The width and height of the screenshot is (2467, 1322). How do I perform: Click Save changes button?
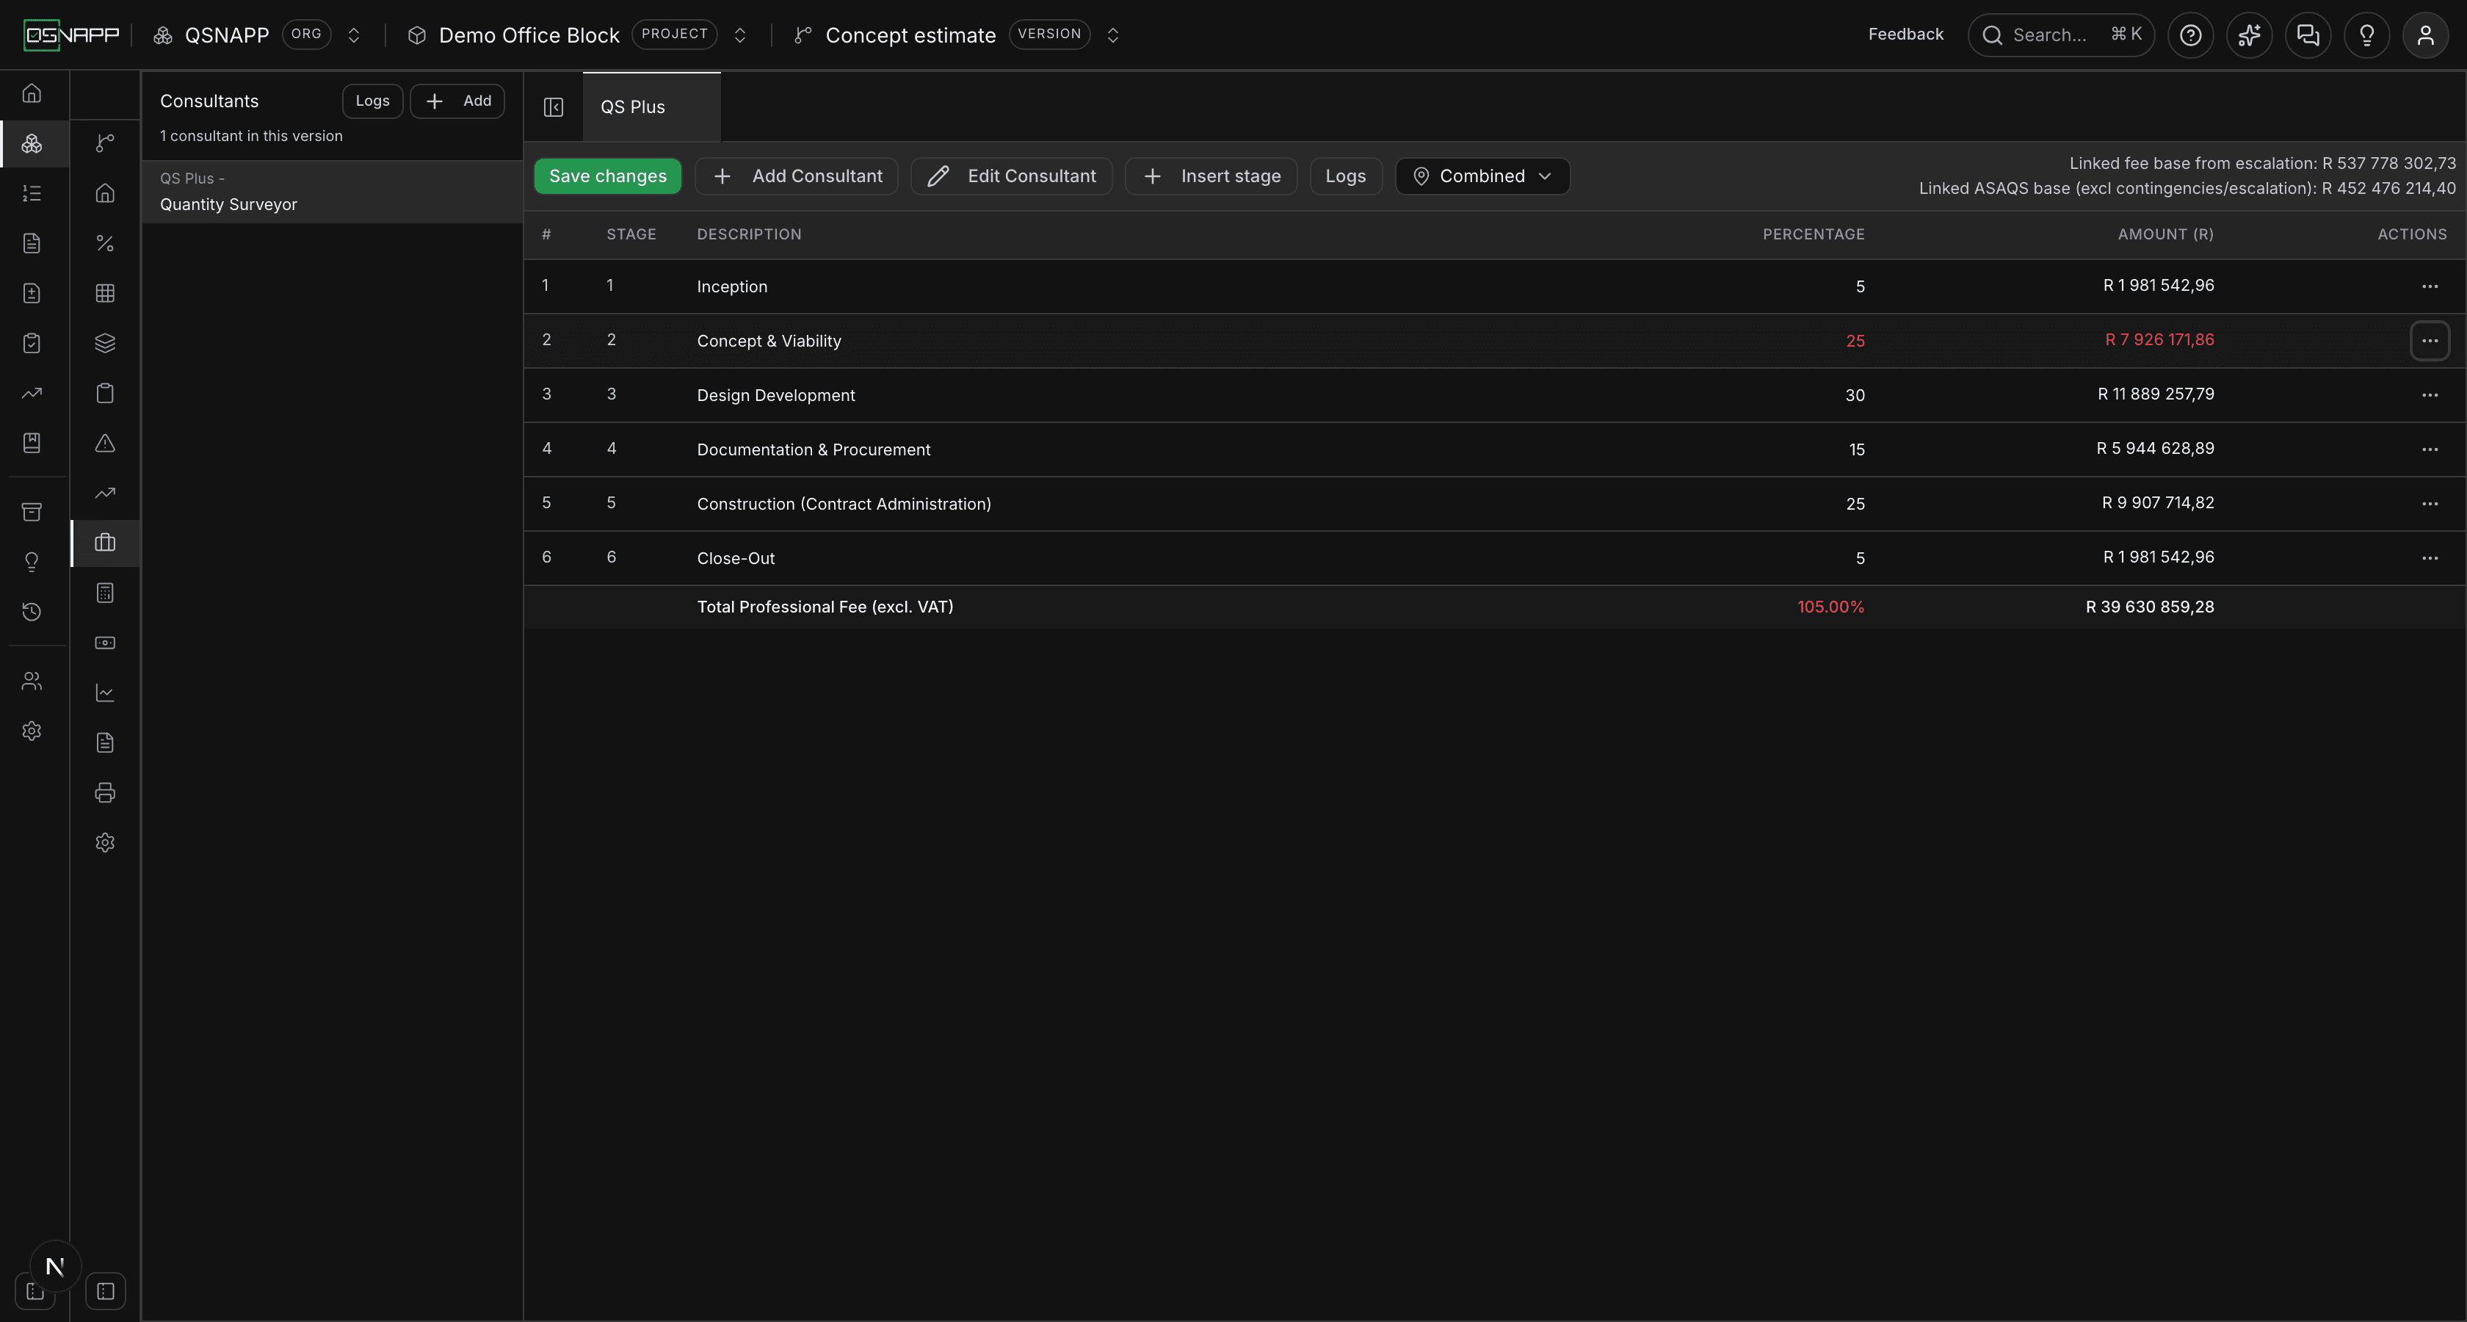[x=607, y=176]
